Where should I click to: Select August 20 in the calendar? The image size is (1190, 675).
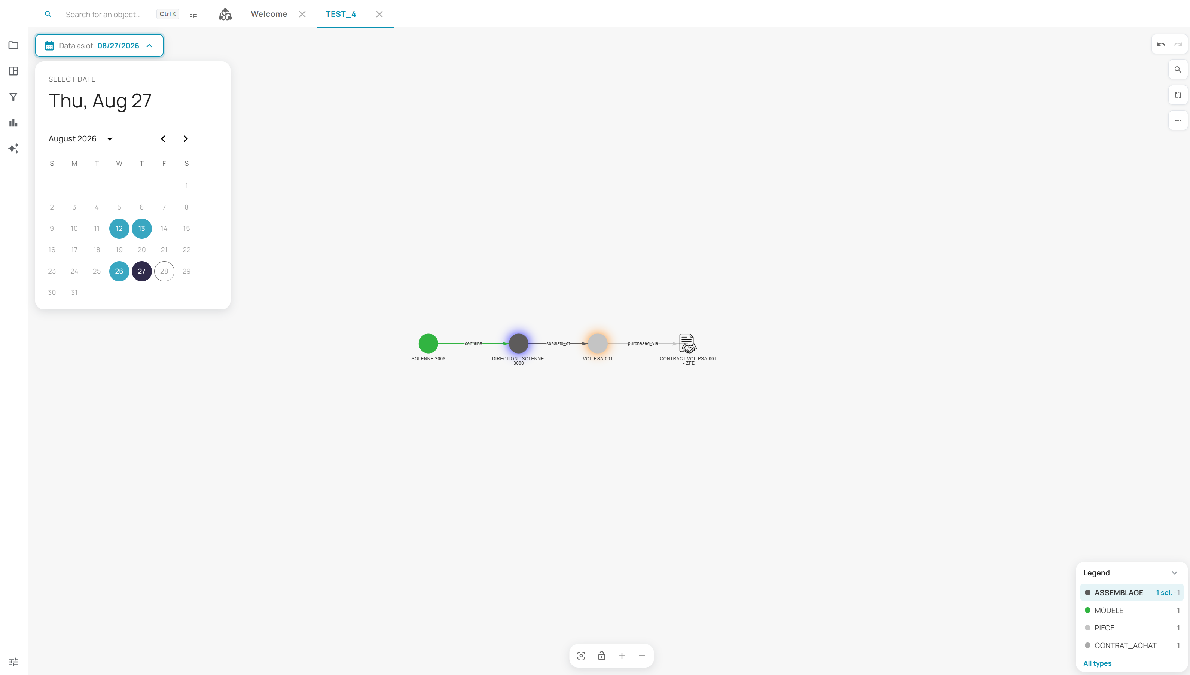click(141, 250)
